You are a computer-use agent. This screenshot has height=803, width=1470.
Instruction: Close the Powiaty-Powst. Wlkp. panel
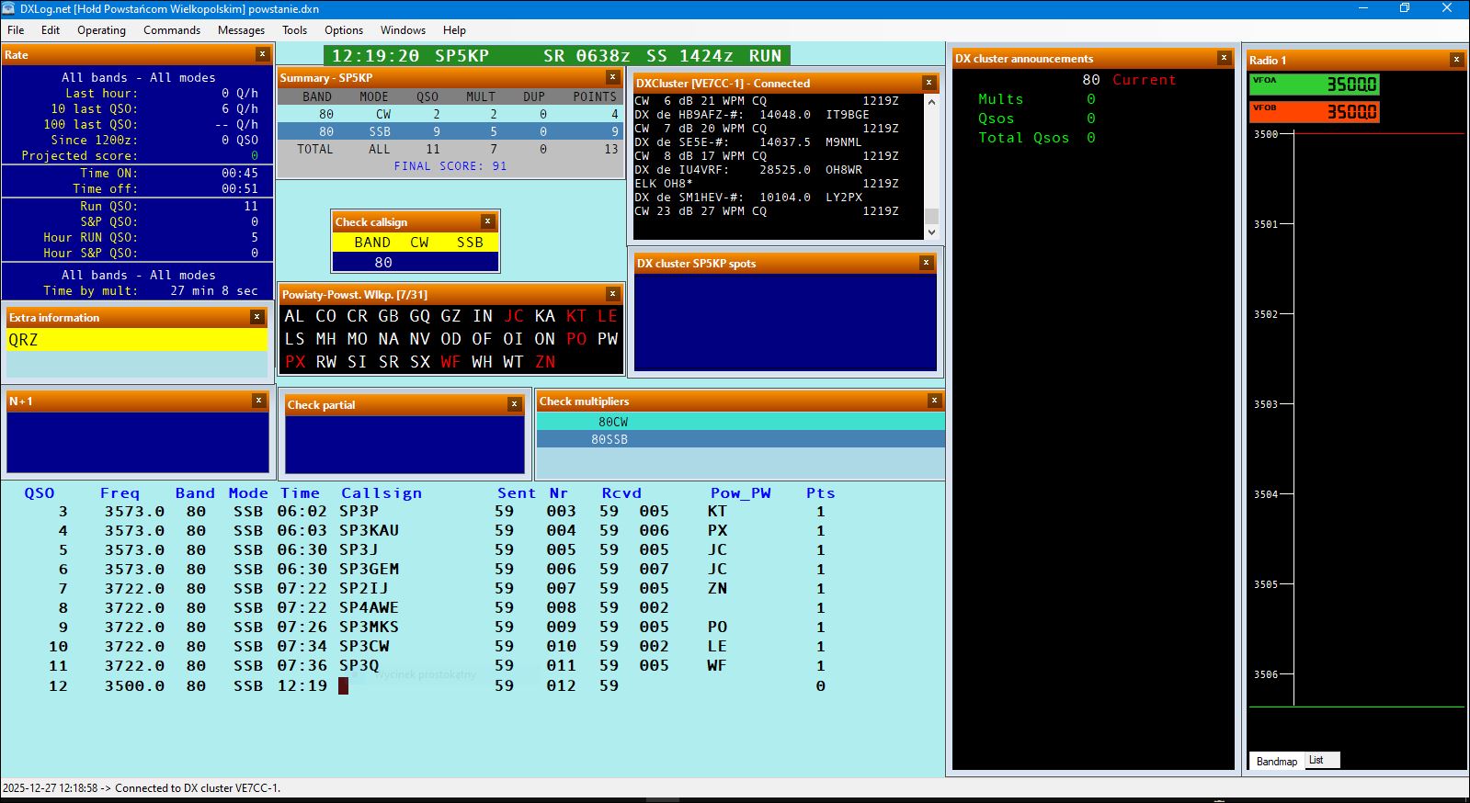612,294
